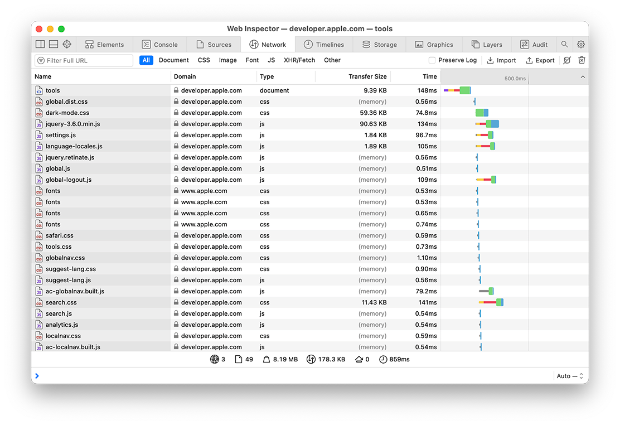Click the Import button

501,60
